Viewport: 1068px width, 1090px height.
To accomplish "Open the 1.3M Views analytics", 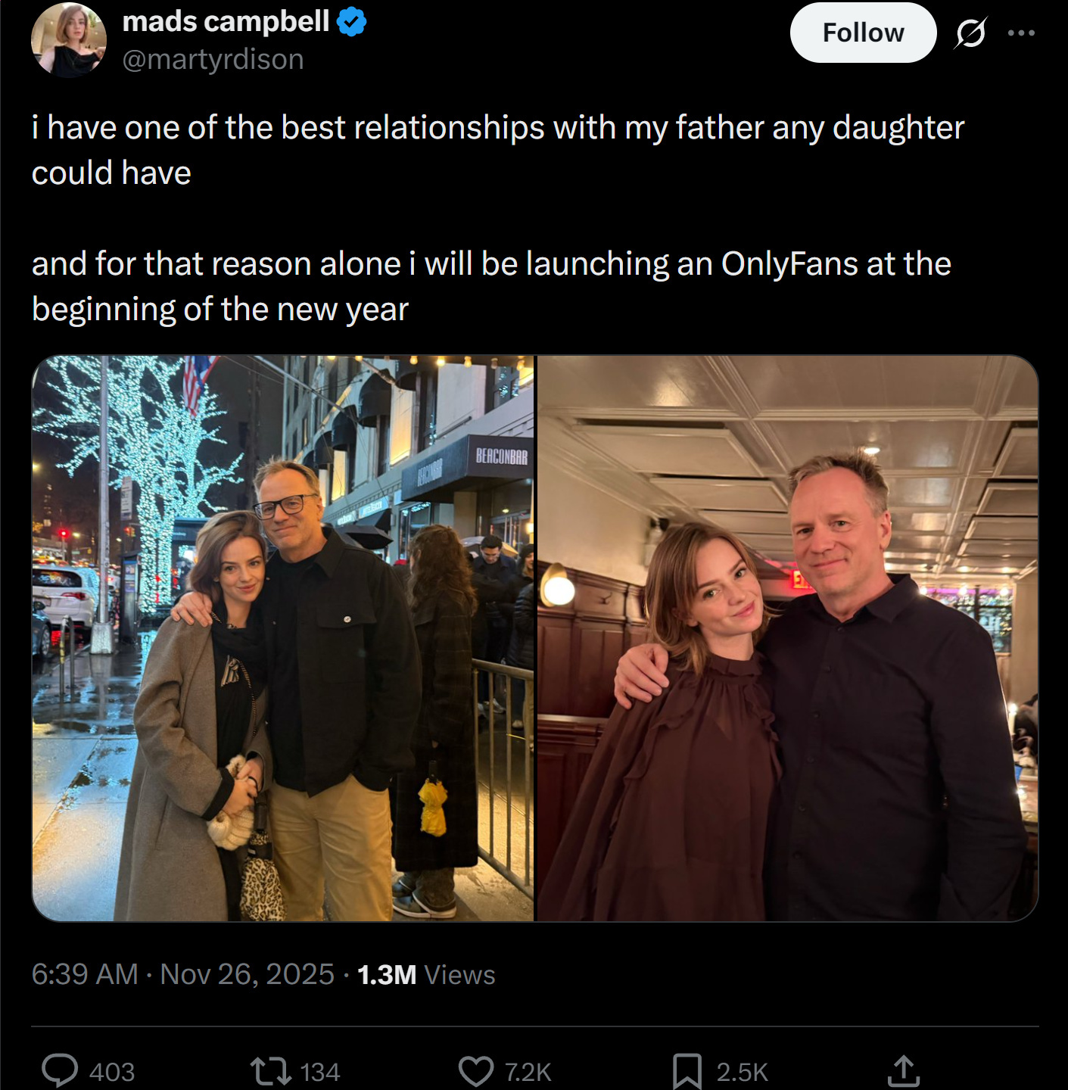I will 426,975.
